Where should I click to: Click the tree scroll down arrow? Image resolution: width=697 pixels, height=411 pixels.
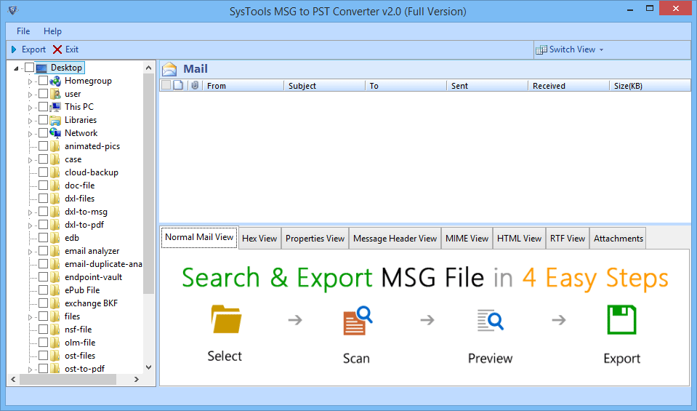point(149,367)
